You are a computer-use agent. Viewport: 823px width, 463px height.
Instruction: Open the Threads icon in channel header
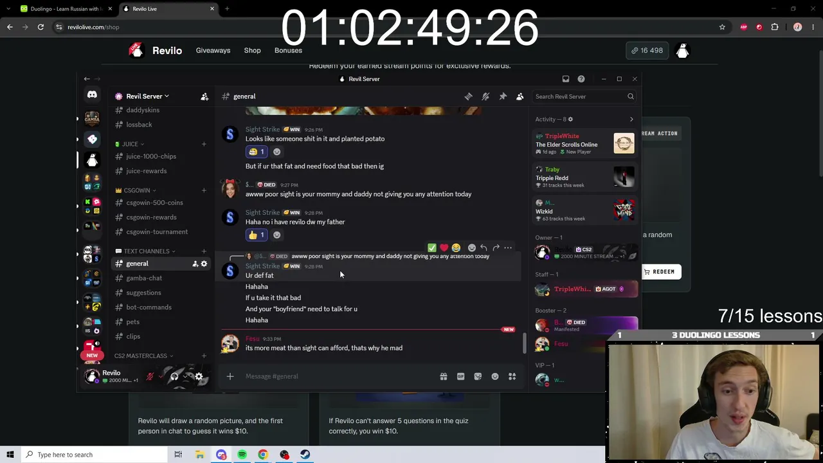click(468, 96)
